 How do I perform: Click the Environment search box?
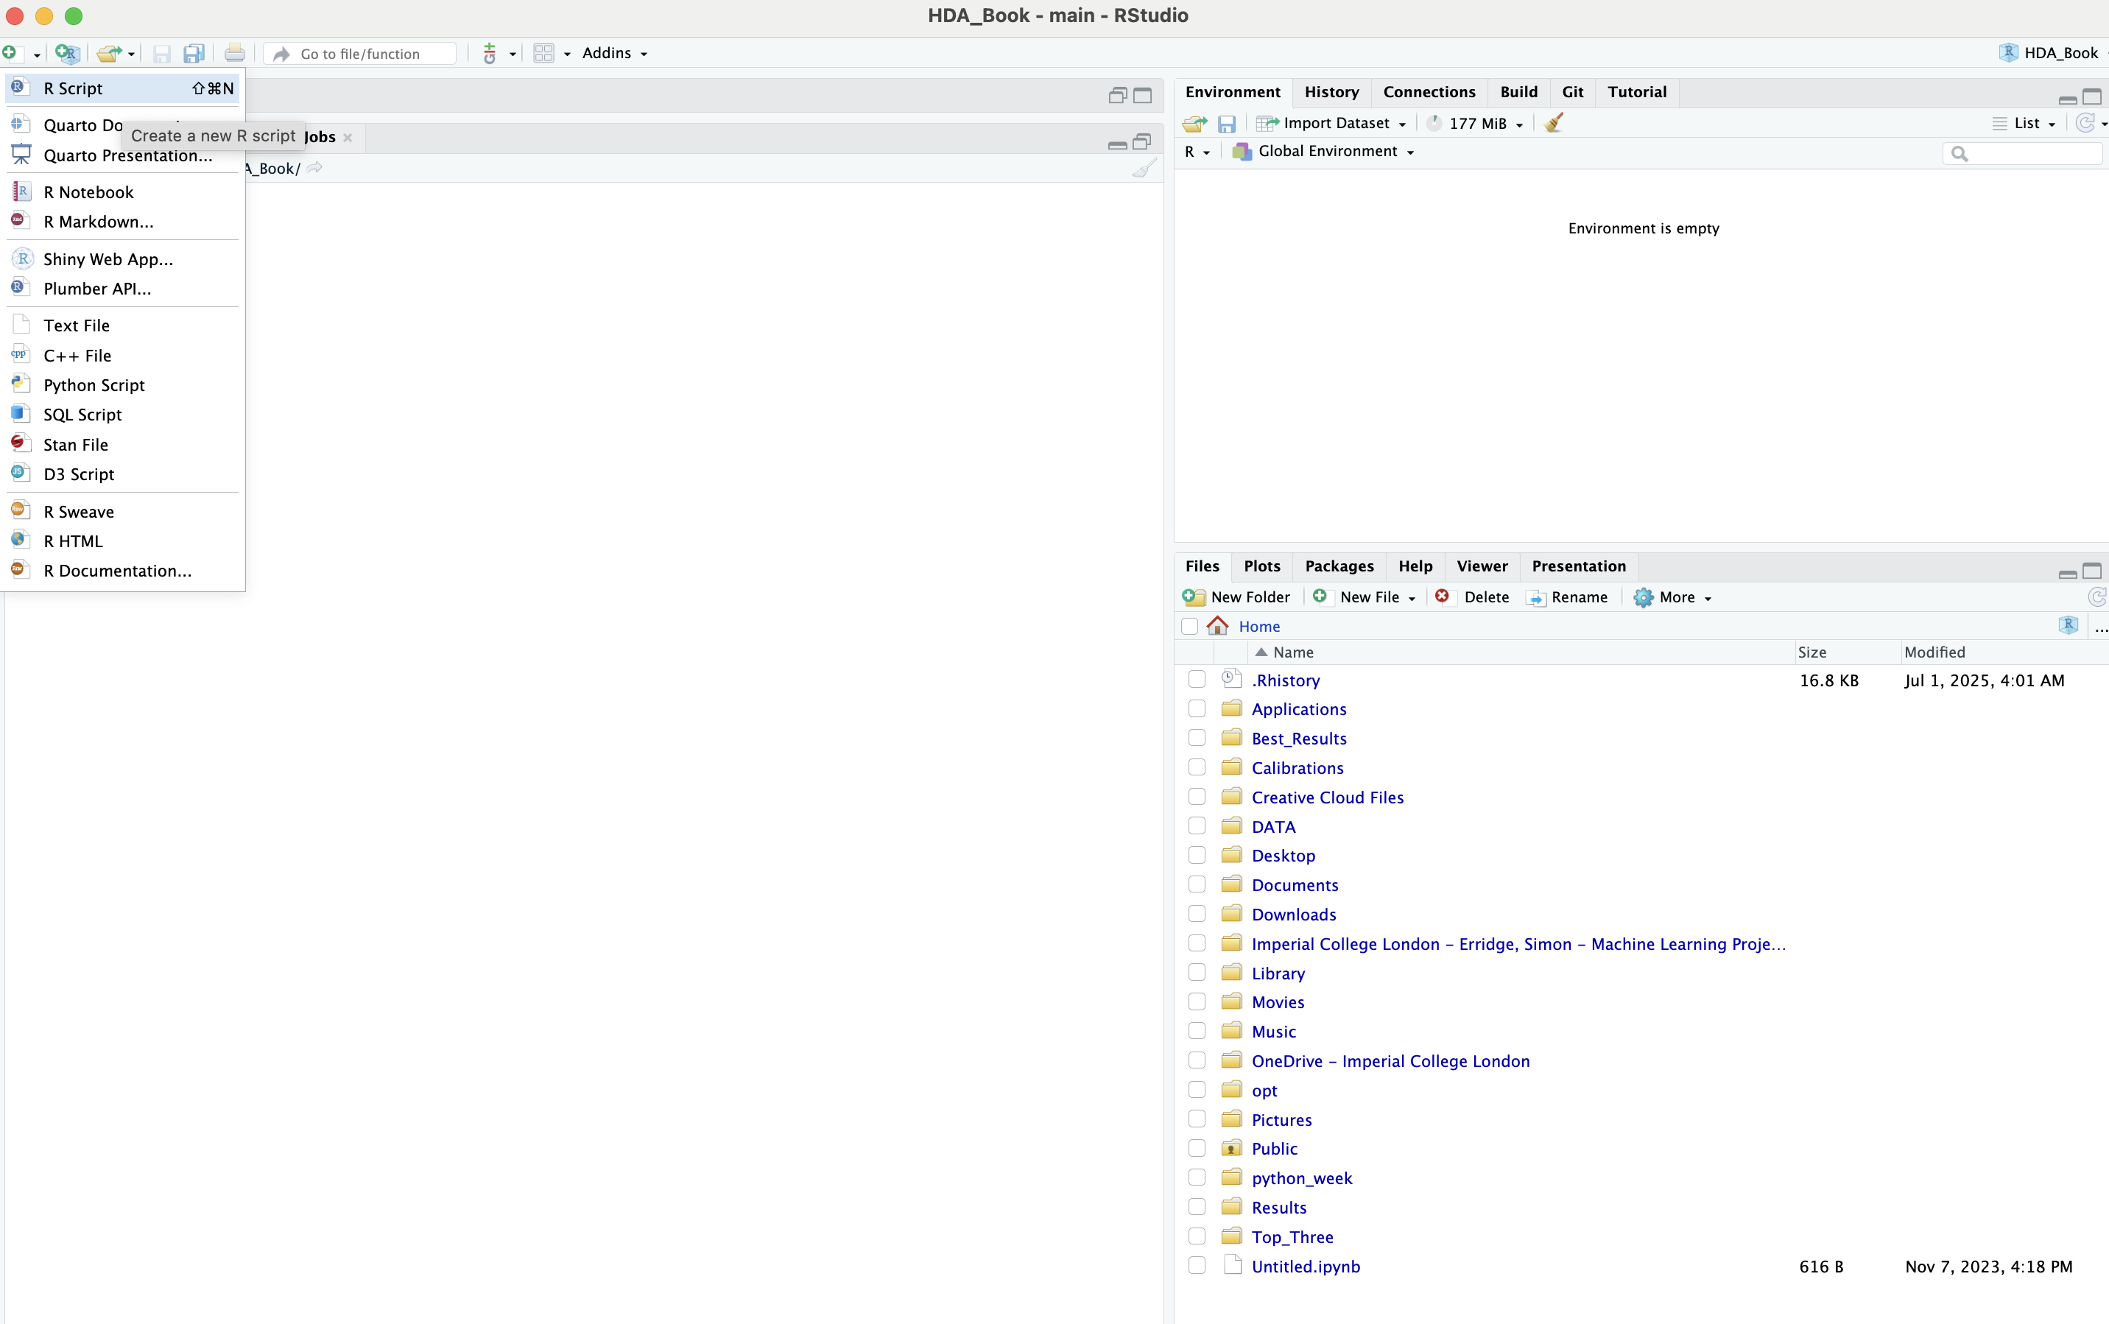tap(2021, 153)
